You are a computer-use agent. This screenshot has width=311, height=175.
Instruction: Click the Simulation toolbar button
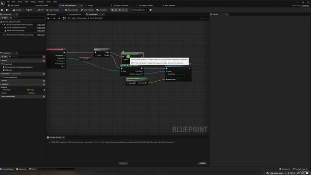(102, 10)
